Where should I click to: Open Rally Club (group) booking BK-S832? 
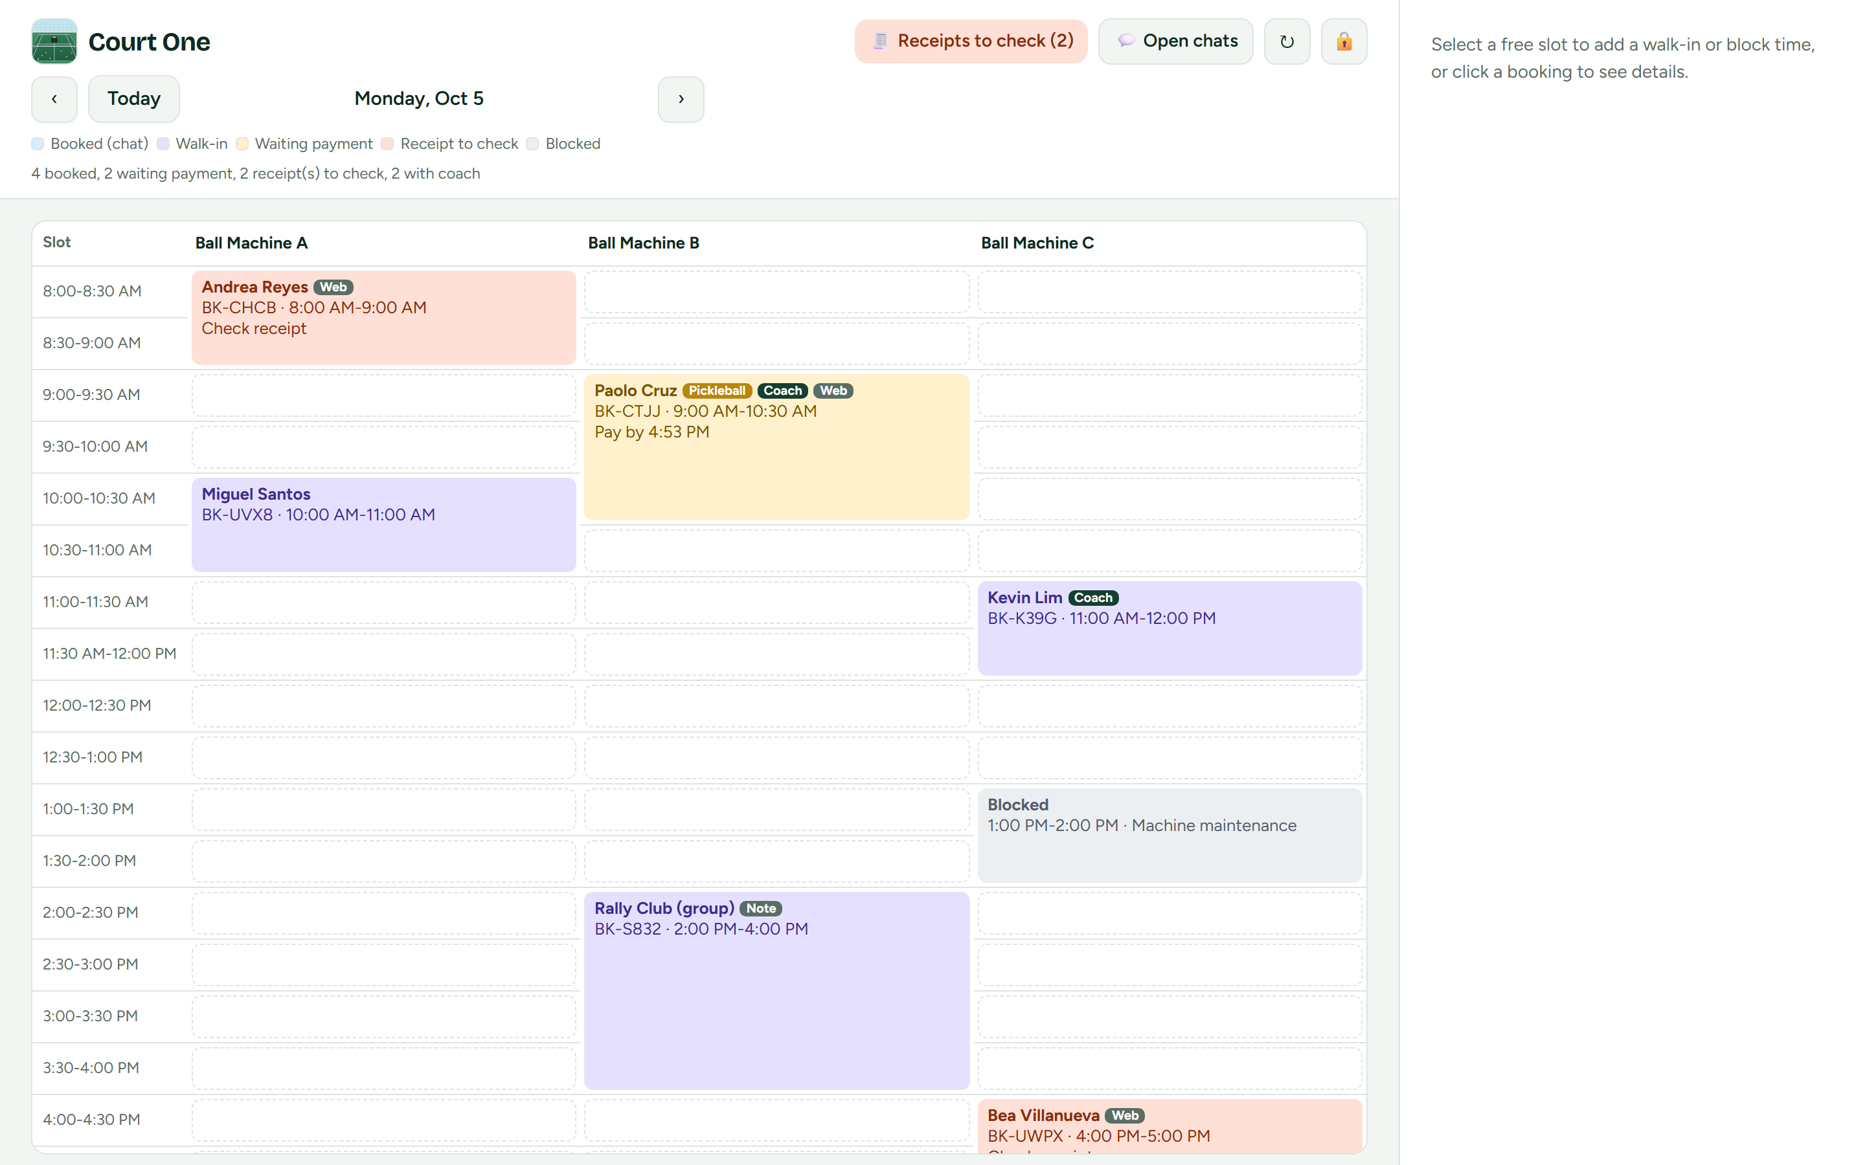(x=776, y=991)
